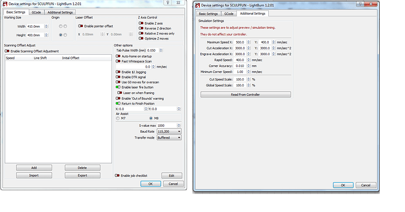Click the LightBurn icon in the right window title bar
The height and width of the screenshot is (212, 405).
[198, 5]
